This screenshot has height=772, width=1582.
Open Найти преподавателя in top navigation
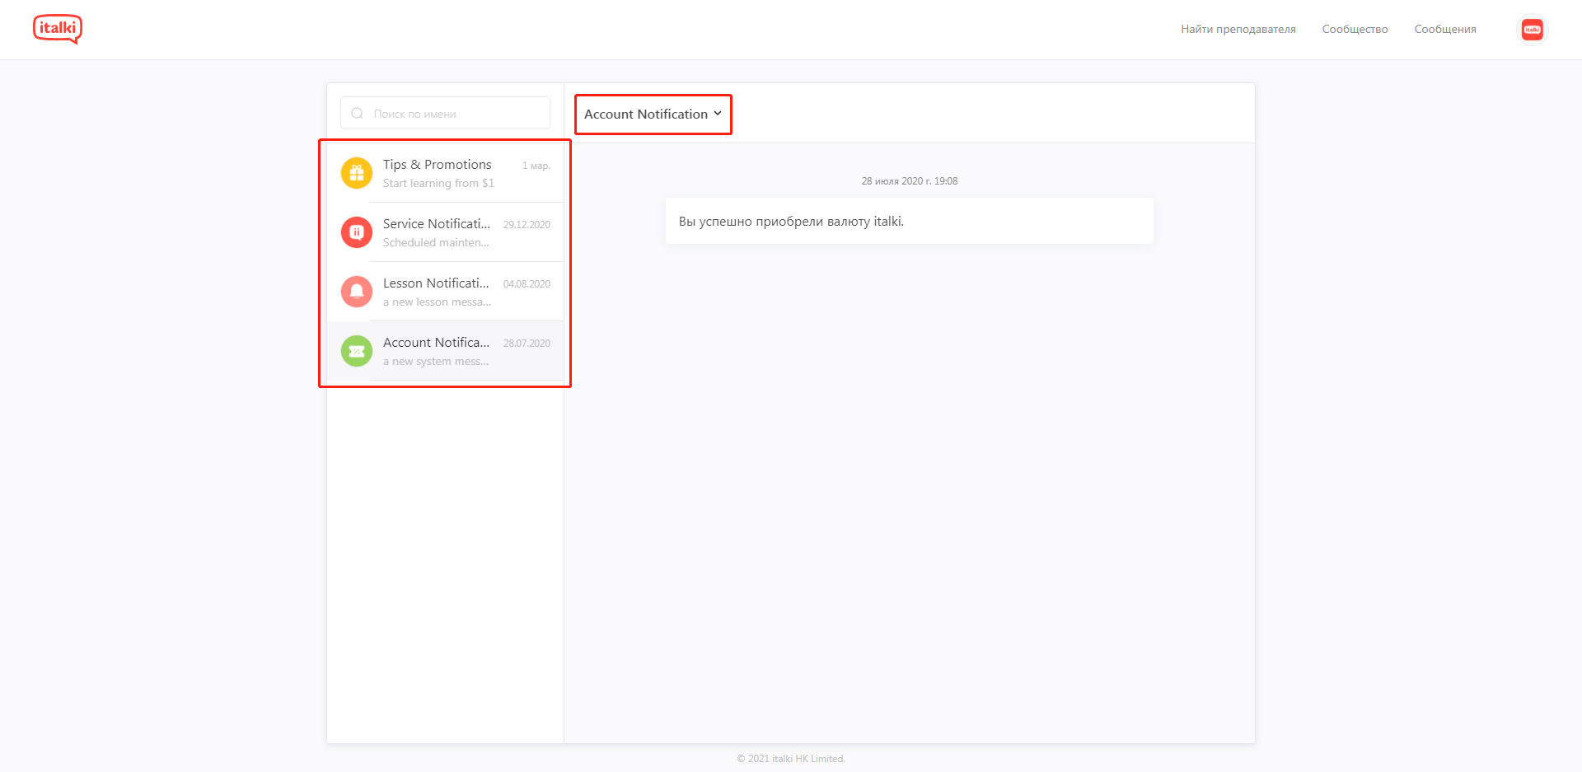(1238, 30)
